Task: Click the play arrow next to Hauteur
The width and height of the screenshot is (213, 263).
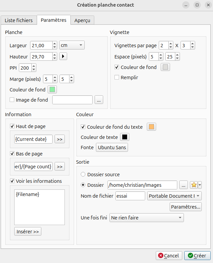Action: point(63,56)
